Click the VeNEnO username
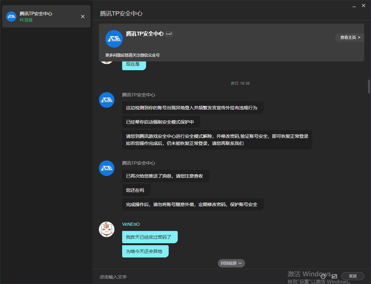The image size is (371, 284). [131, 224]
